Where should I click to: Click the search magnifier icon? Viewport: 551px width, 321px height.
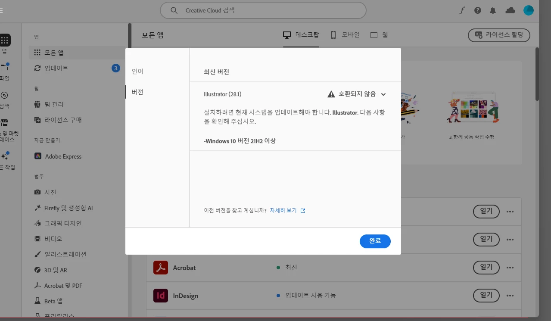(x=174, y=10)
